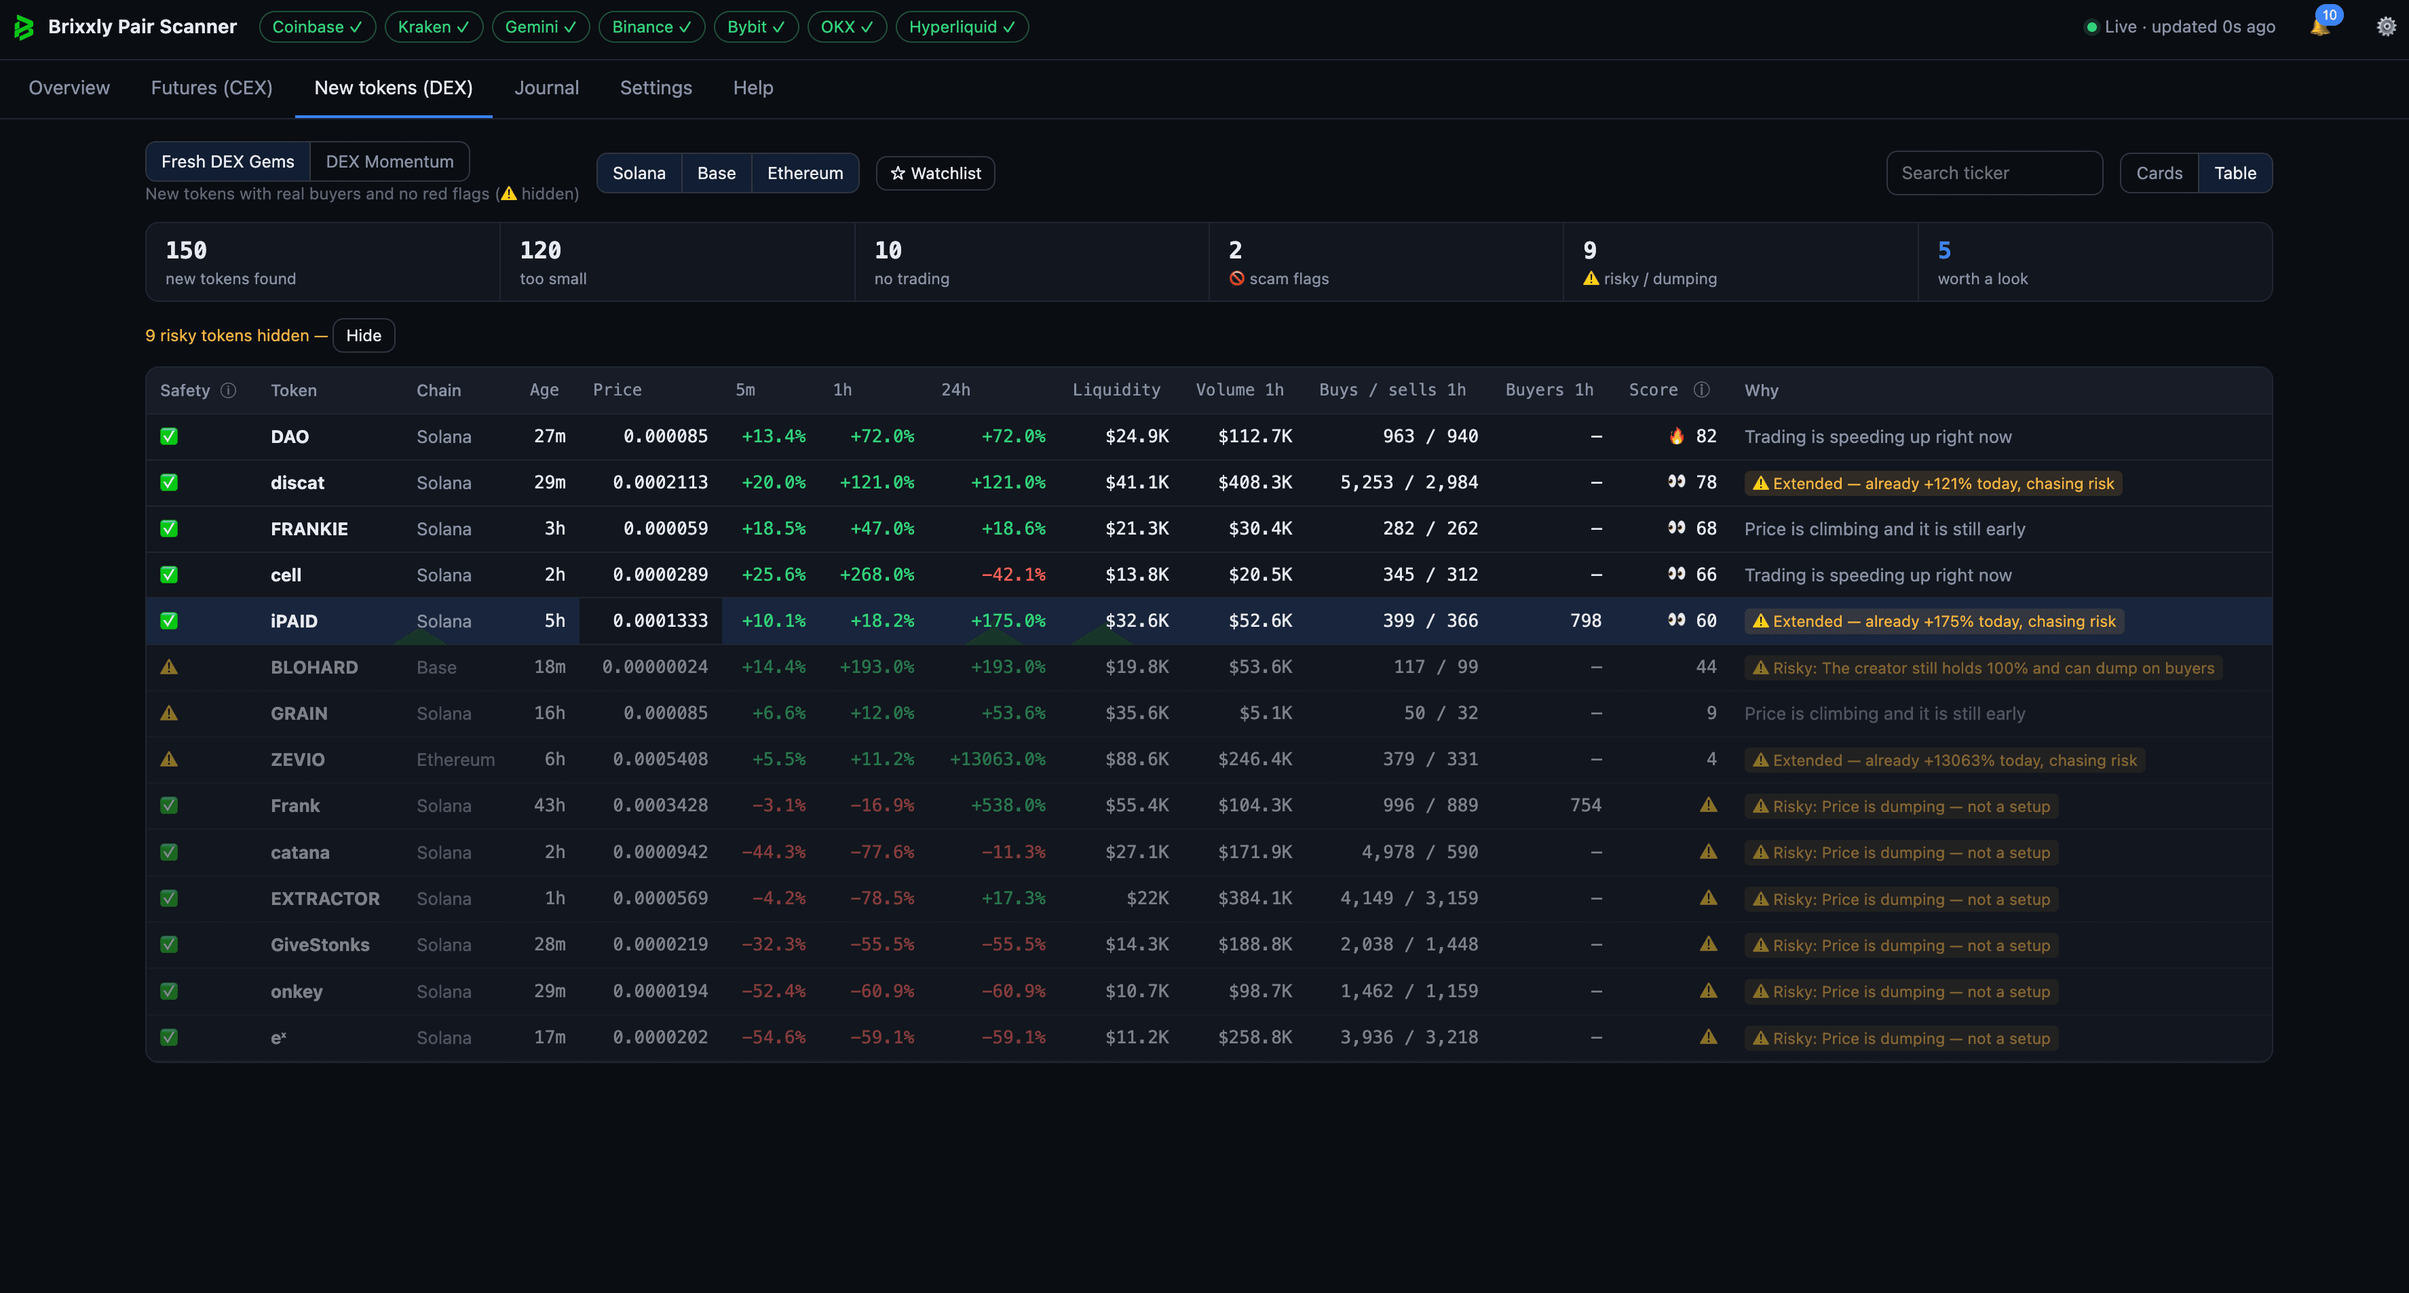Click the warning safety icon for BLOHARD
The width and height of the screenshot is (2409, 1293).
pyautogui.click(x=169, y=667)
